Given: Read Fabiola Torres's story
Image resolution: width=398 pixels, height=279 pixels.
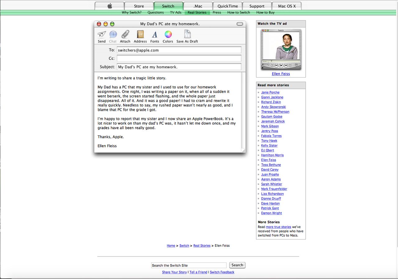Looking at the screenshot, I should click(x=271, y=136).
